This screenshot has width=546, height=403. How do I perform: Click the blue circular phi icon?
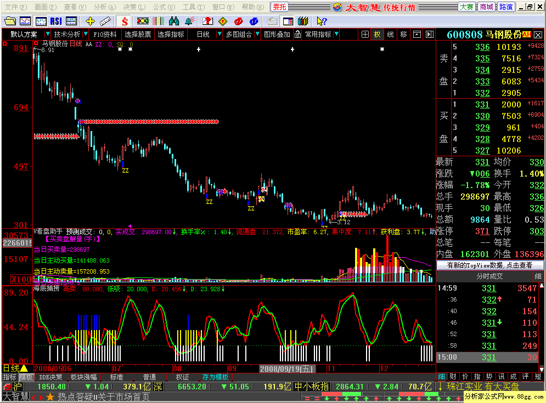[x=254, y=21]
